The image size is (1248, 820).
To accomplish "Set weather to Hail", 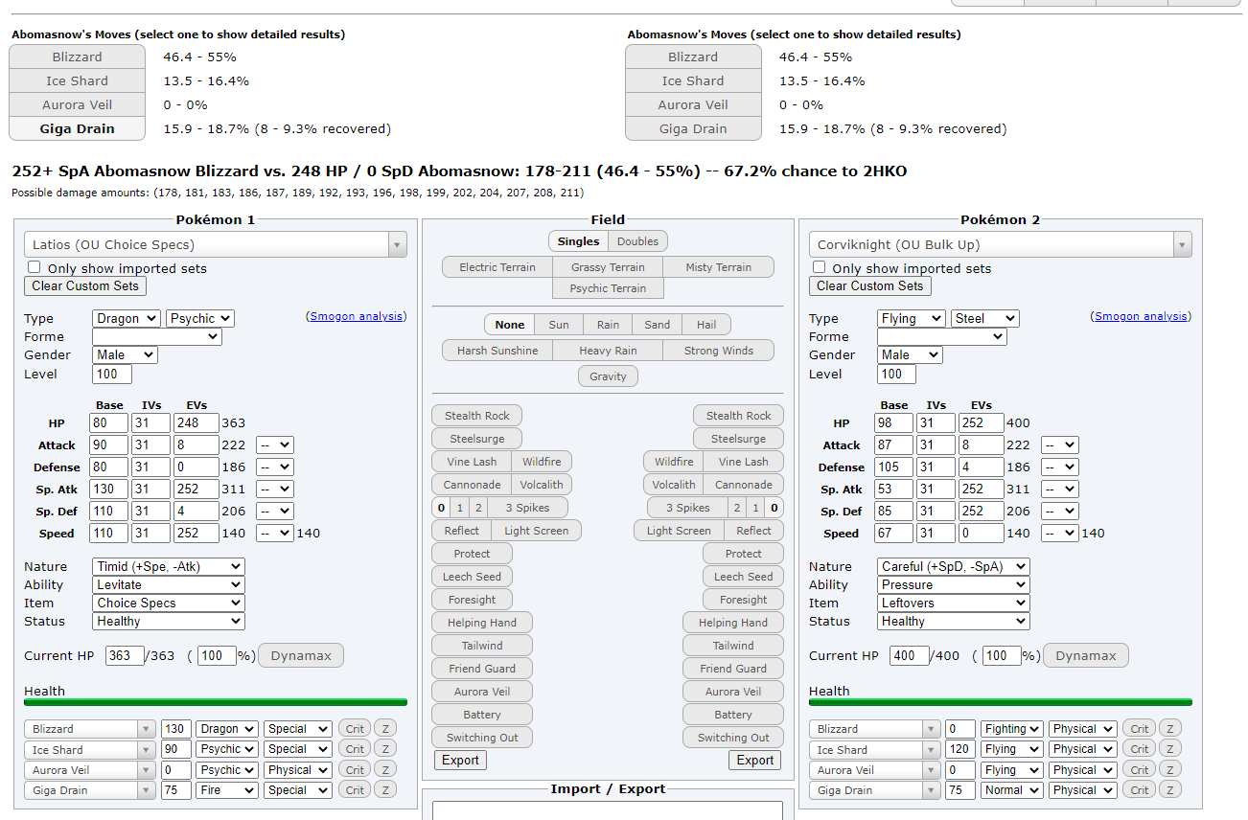I will [706, 325].
